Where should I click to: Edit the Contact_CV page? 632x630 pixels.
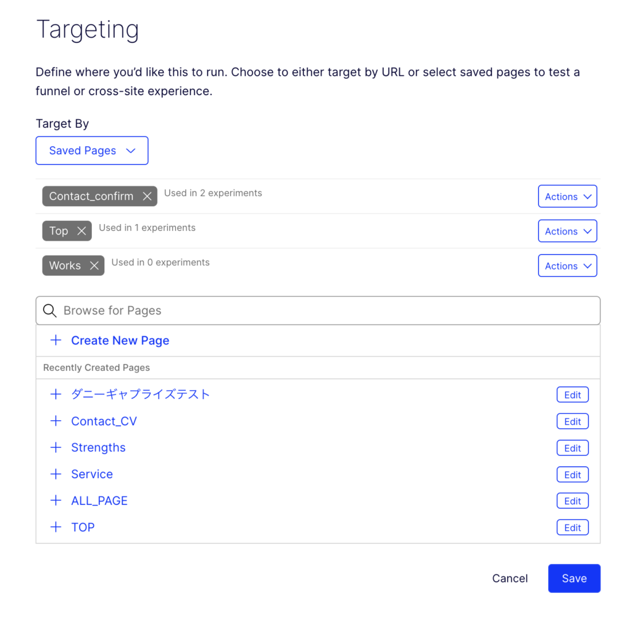click(x=572, y=421)
